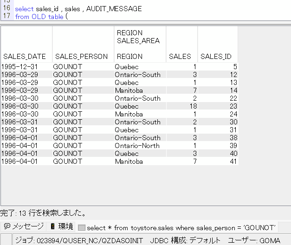The image size is (291, 245).
Task: Select the SALES cell showing 18
Action: coord(181,106)
